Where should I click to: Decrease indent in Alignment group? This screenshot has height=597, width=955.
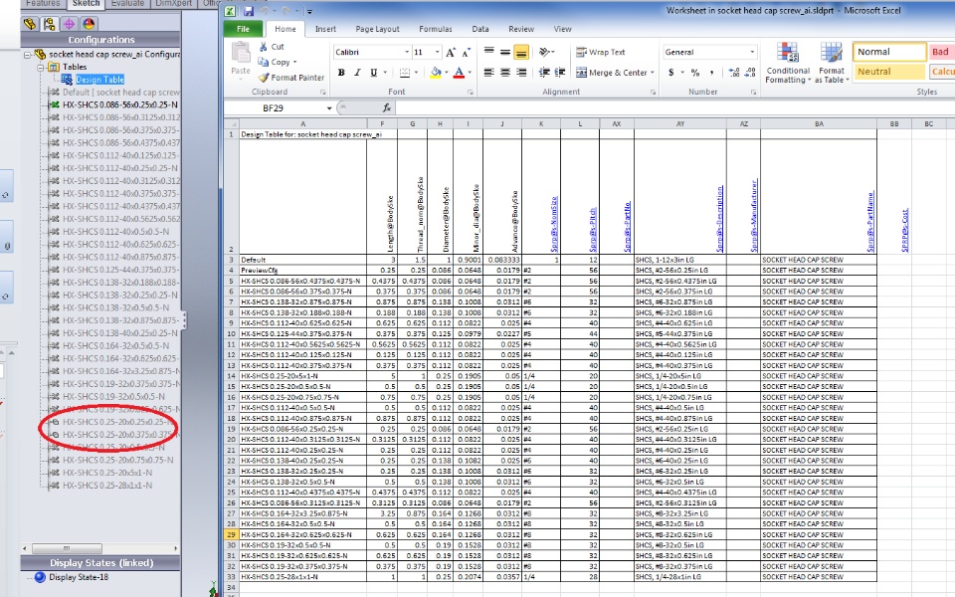[544, 73]
